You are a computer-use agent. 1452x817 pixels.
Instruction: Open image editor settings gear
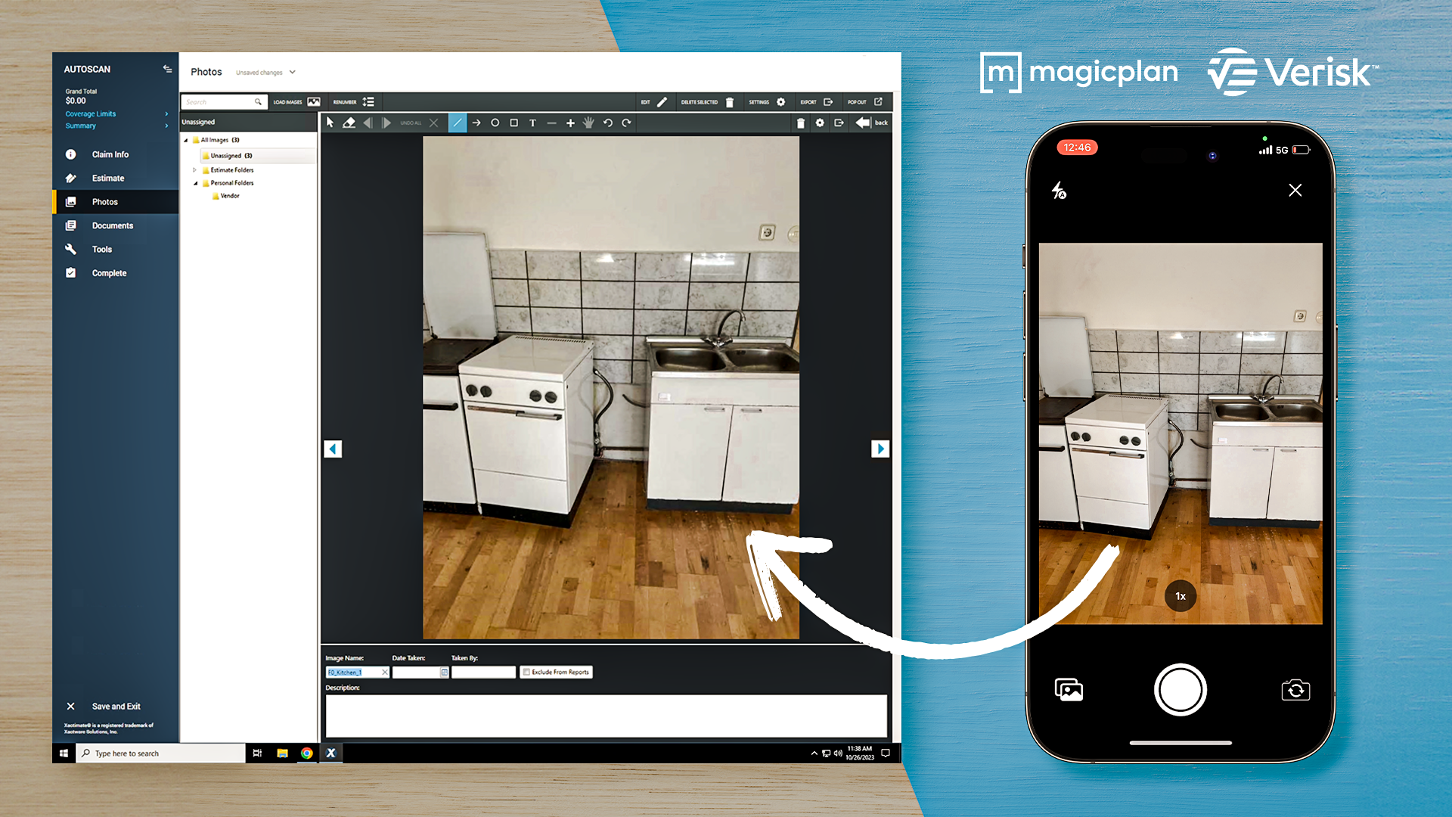pyautogui.click(x=820, y=123)
